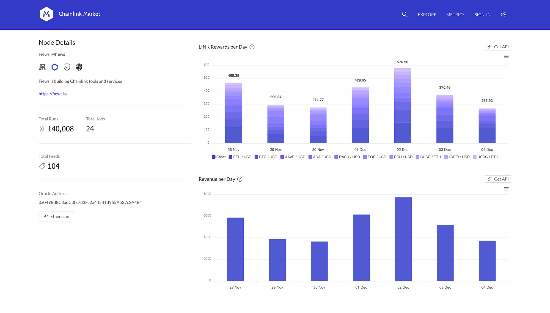The image size is (550, 313).
Task: Go to the Explore menu item
Action: pyautogui.click(x=427, y=15)
